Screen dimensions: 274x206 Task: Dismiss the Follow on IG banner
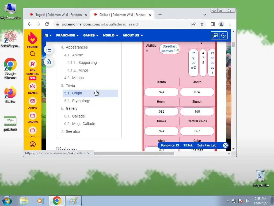(225, 145)
